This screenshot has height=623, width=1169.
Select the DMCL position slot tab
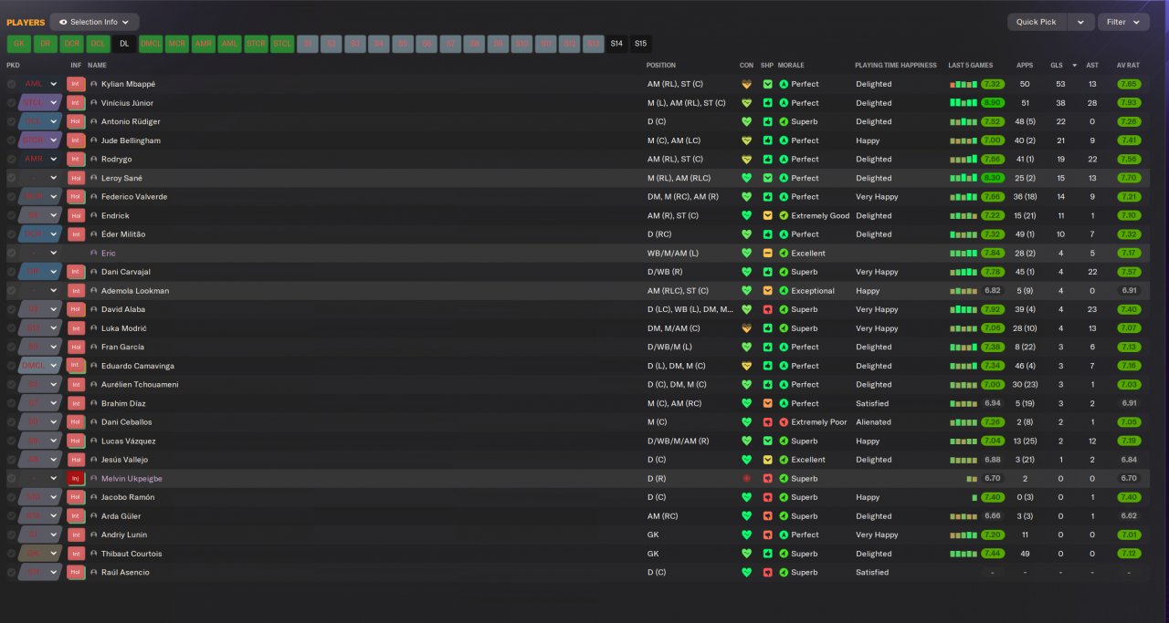[151, 44]
